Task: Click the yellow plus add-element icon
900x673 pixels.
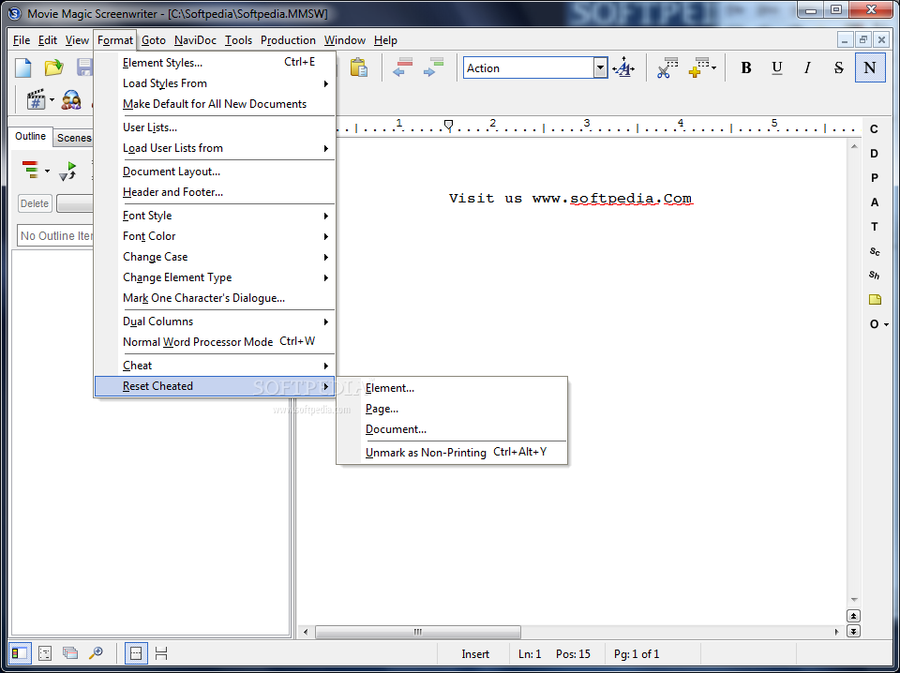Action: tap(701, 67)
